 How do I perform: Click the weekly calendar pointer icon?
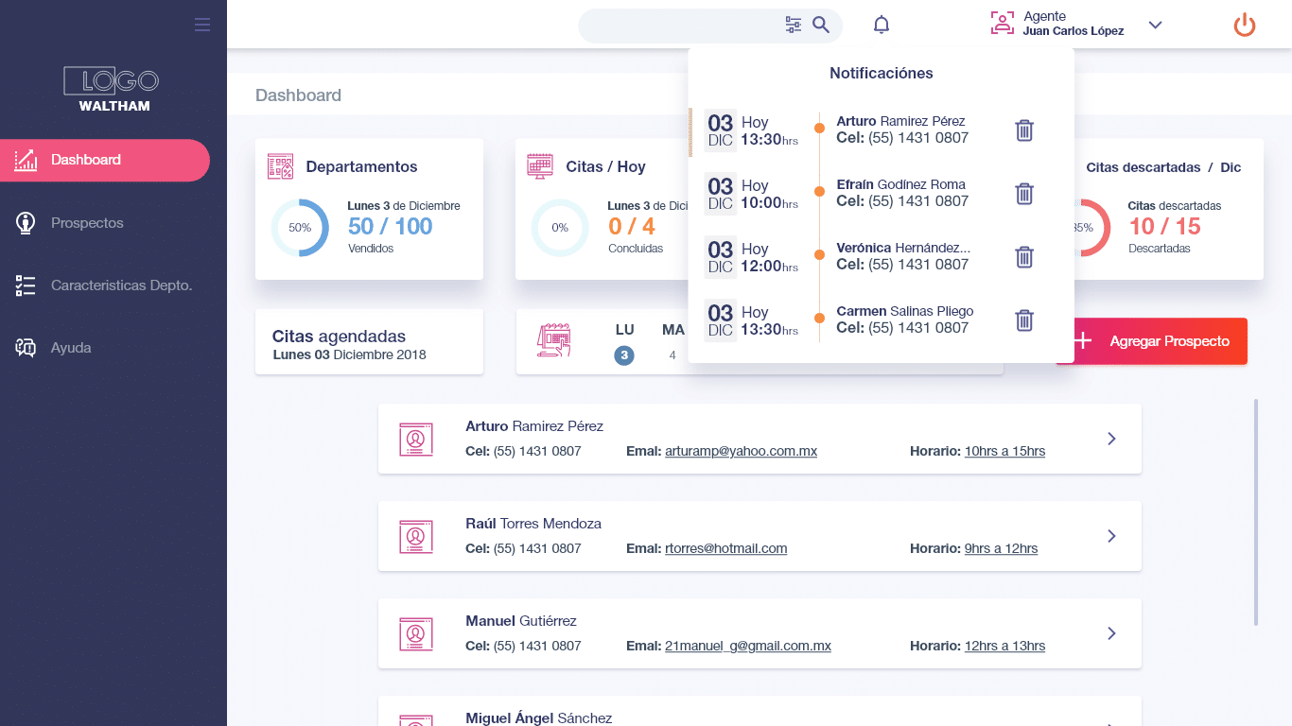(x=553, y=340)
